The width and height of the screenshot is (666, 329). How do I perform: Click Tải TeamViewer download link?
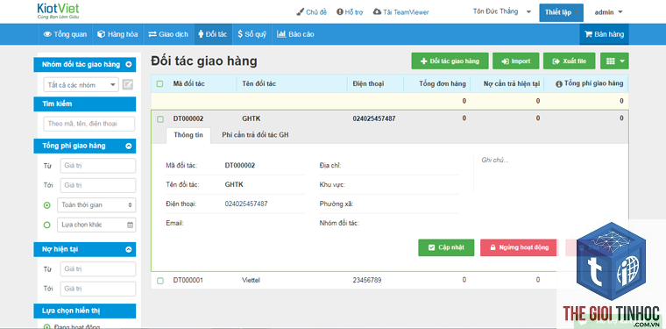(x=400, y=12)
